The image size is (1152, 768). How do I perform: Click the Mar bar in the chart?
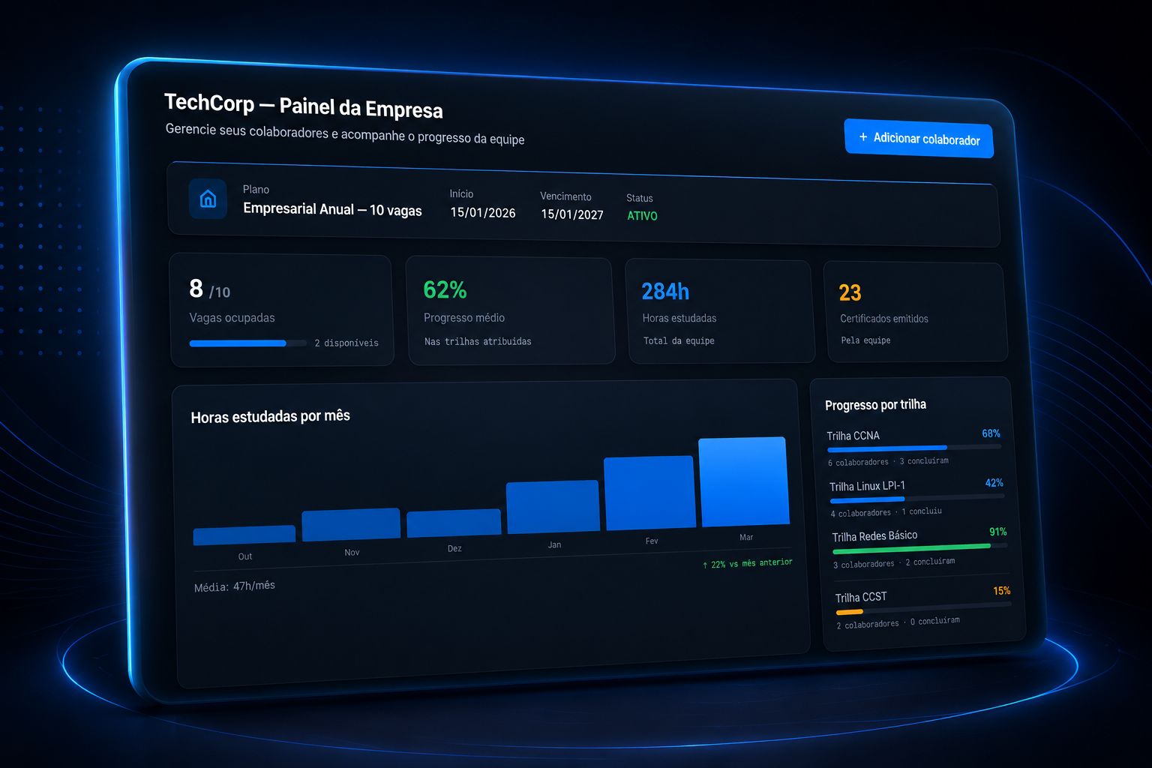744,481
